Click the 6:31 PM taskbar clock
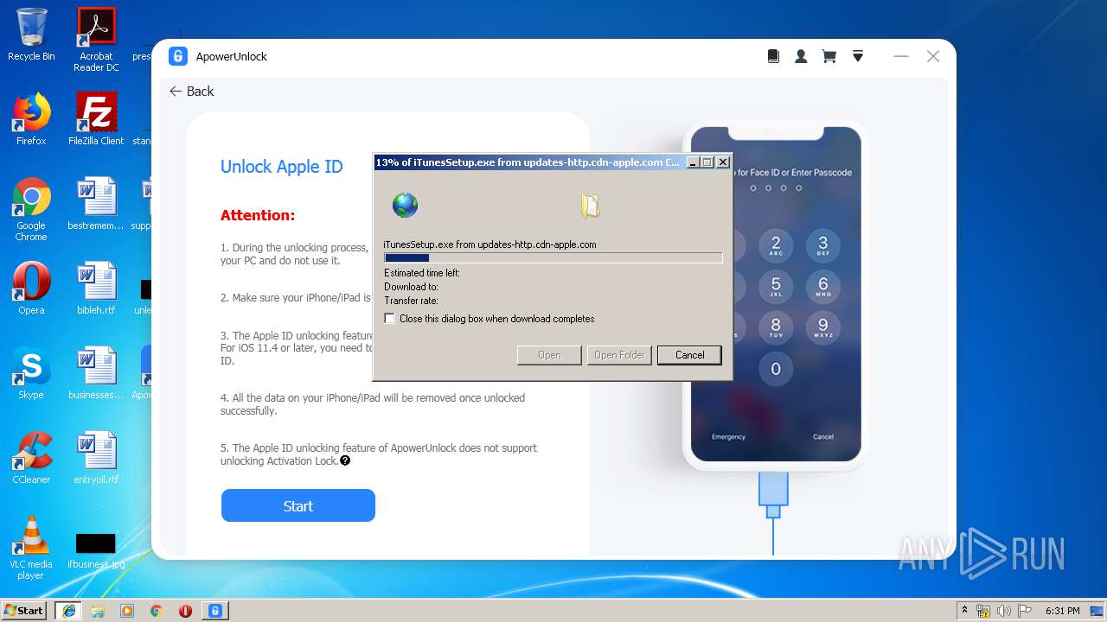Image resolution: width=1107 pixels, height=622 pixels. pos(1063,611)
